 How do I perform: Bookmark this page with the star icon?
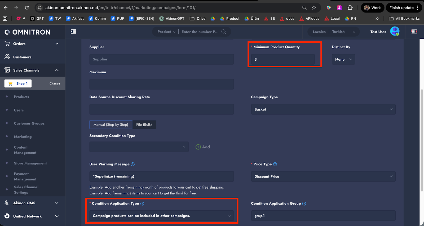pos(314,8)
